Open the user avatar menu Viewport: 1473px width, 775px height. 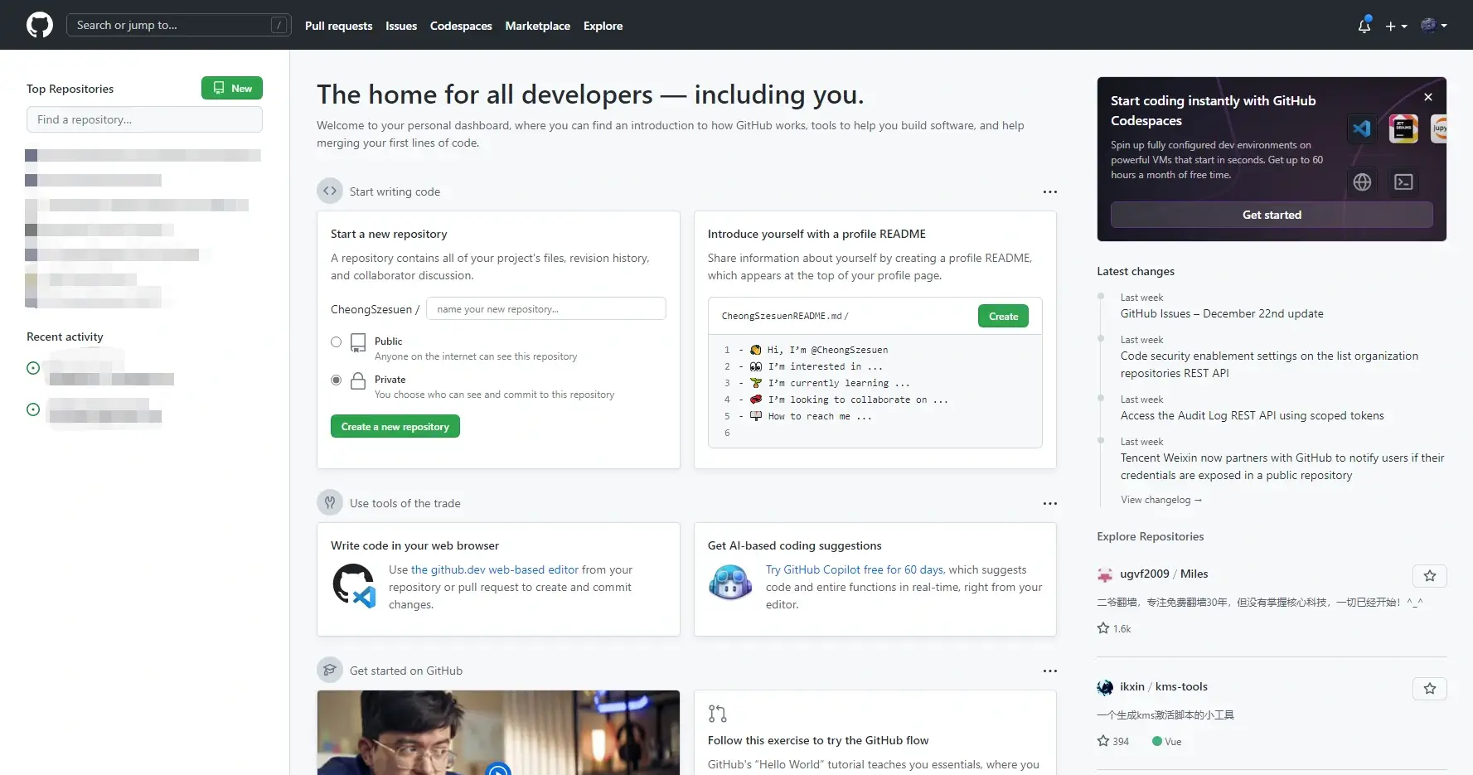(1433, 26)
